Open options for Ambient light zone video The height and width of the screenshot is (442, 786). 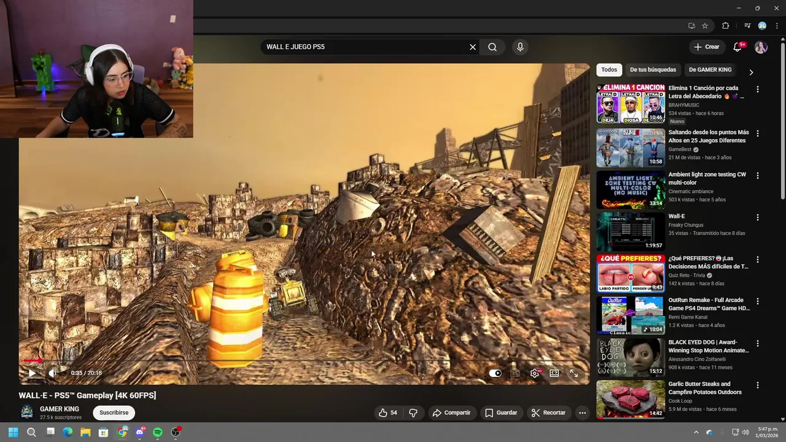(757, 176)
